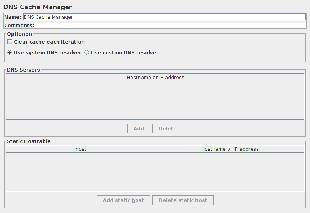Click the Static Hosttable group title

29,141
